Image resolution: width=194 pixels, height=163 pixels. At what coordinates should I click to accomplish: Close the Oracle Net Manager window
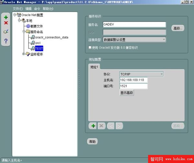191,2
